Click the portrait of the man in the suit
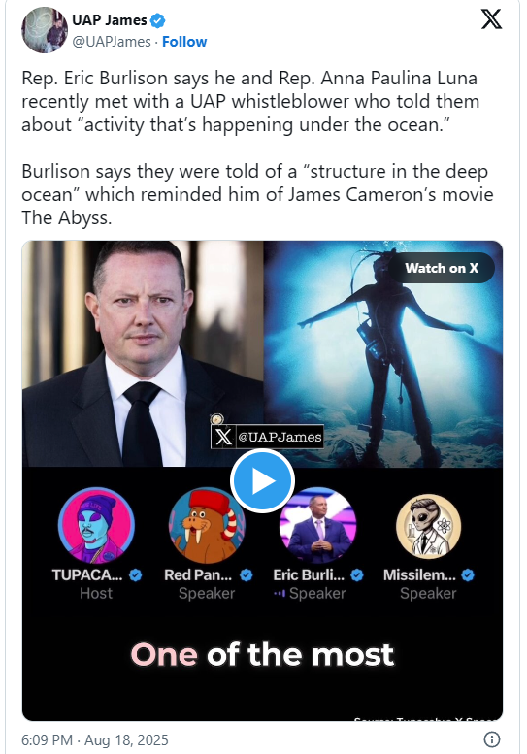 (x=143, y=353)
